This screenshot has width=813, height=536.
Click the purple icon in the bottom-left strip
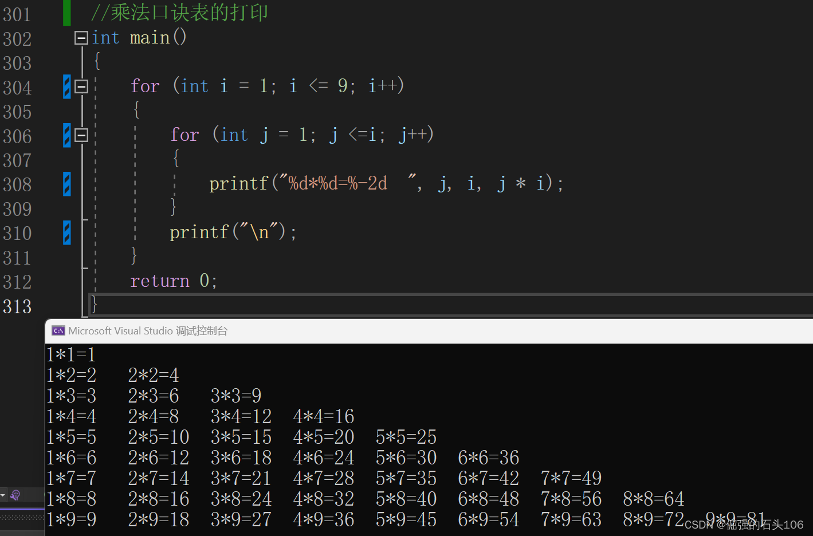tap(15, 495)
